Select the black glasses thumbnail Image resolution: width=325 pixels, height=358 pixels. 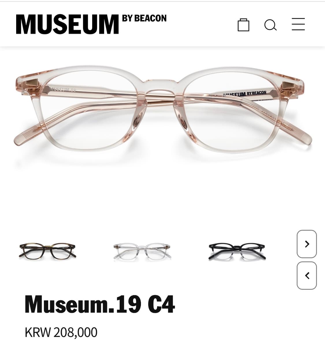click(237, 251)
